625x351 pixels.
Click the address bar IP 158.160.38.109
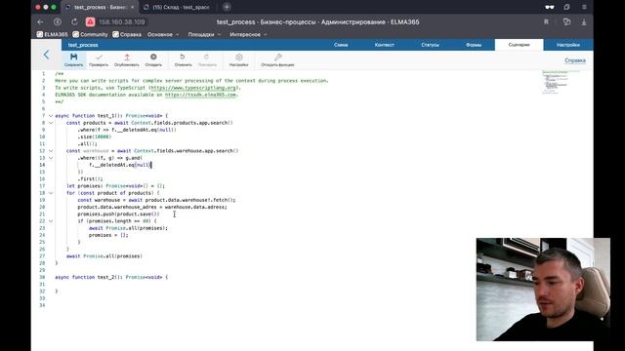tap(121, 22)
